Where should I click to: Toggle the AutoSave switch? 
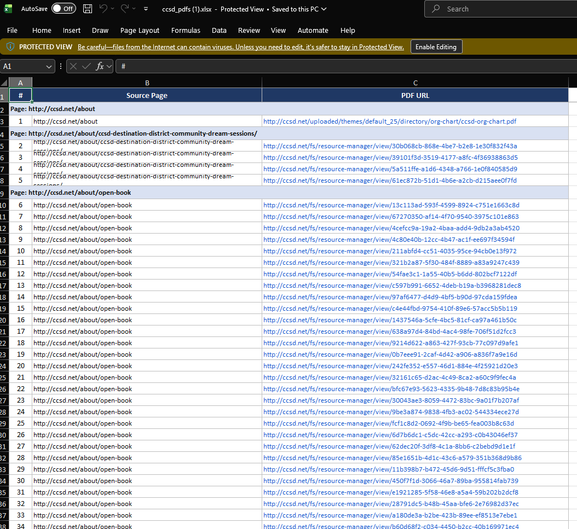[x=64, y=9]
